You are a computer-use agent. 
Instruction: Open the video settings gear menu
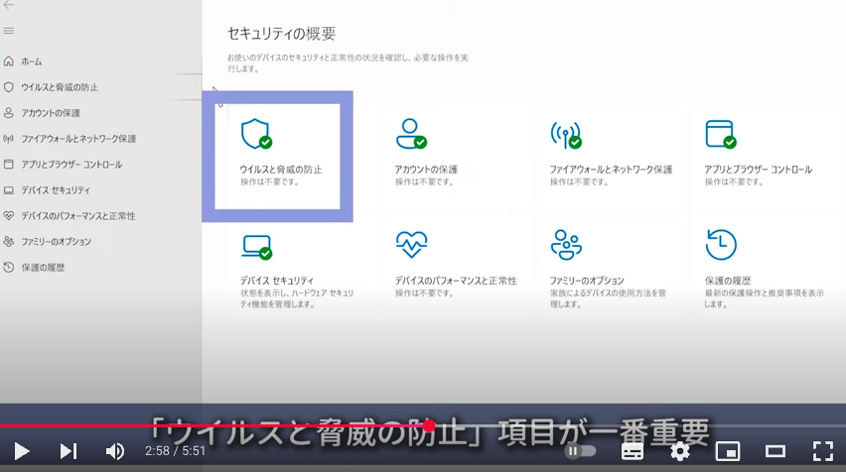tap(680, 451)
